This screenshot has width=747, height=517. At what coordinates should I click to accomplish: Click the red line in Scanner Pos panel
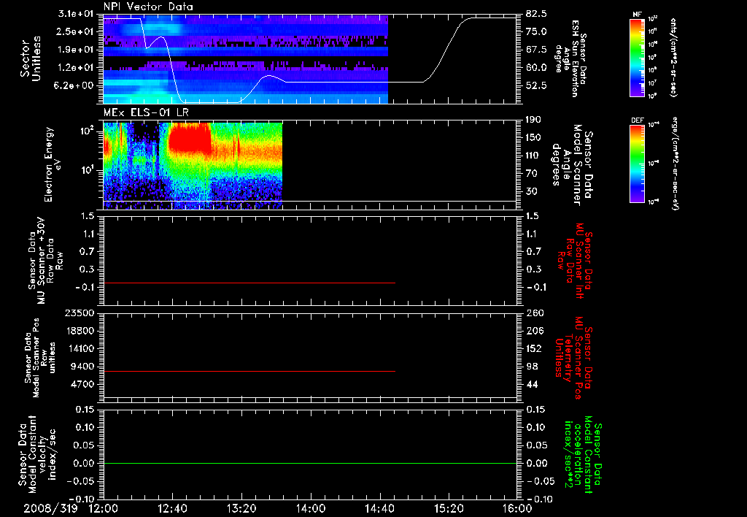[x=249, y=371]
